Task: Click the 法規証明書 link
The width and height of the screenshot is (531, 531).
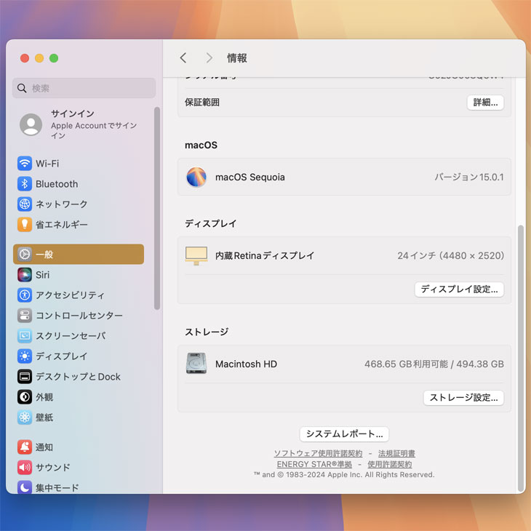Action: tap(396, 454)
